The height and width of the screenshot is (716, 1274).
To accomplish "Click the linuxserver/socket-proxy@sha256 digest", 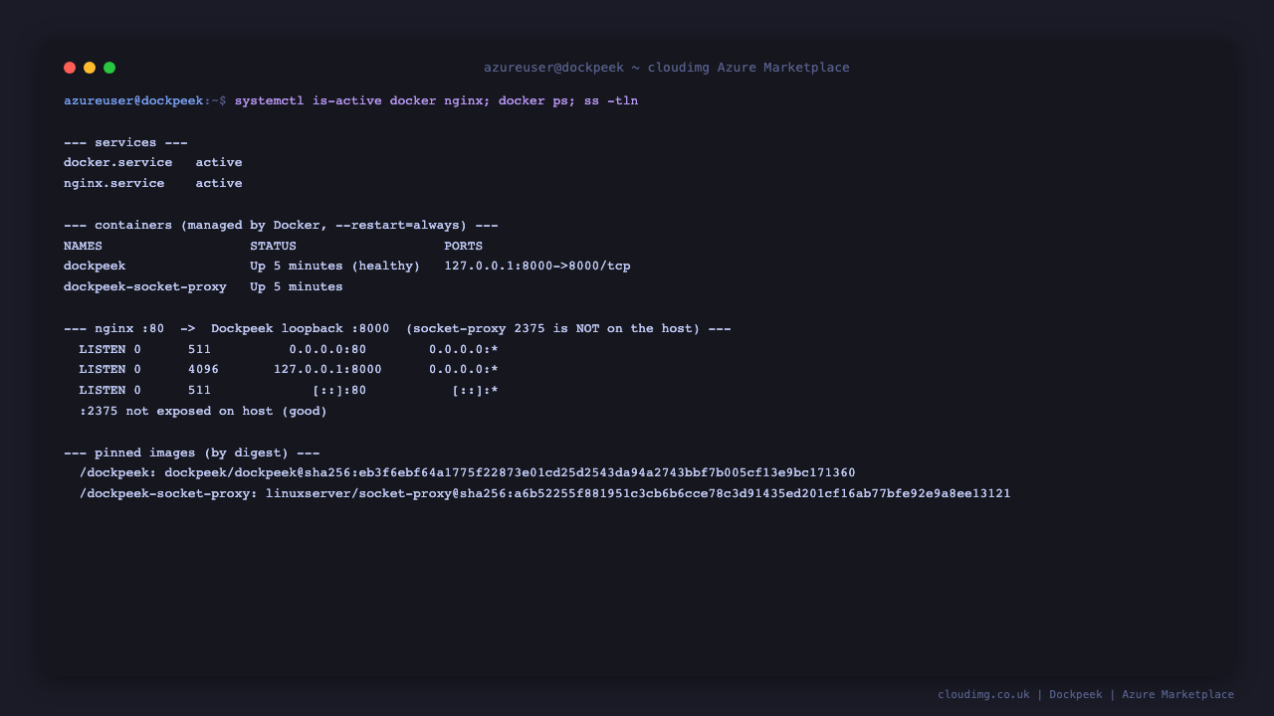I will click(x=638, y=493).
